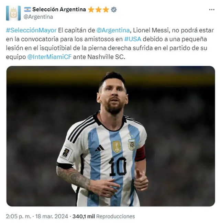Open the #USA hashtag
The width and height of the screenshot is (220, 223).
tap(133, 39)
